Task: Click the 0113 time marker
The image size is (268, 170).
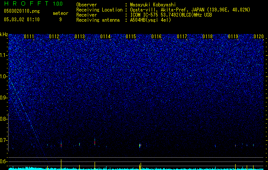Action: tap(80, 37)
